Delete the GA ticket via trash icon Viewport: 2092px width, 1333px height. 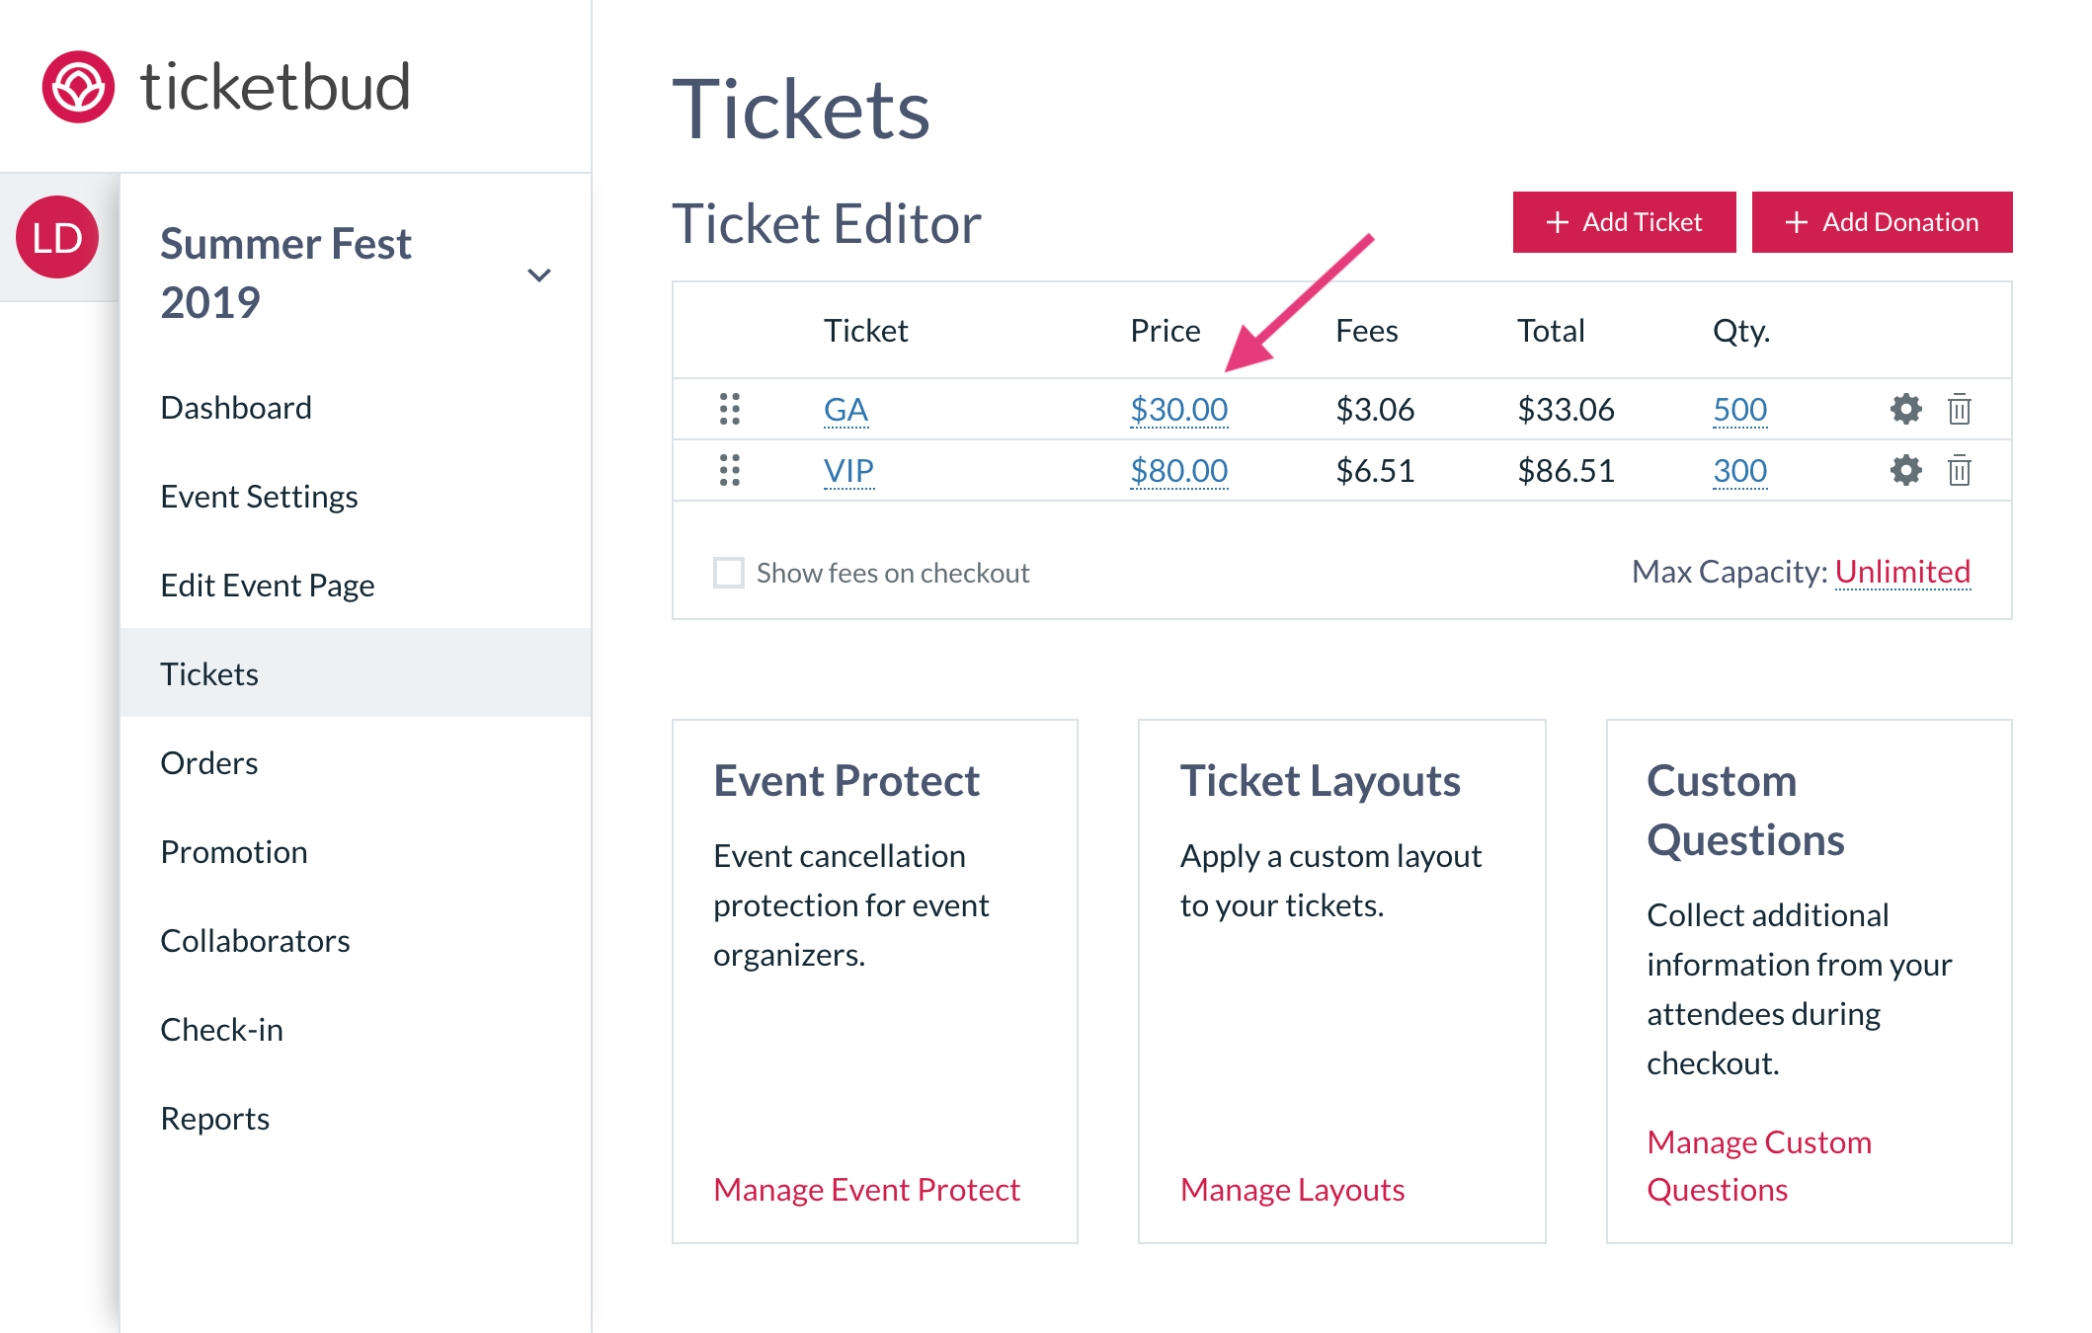click(x=1959, y=408)
